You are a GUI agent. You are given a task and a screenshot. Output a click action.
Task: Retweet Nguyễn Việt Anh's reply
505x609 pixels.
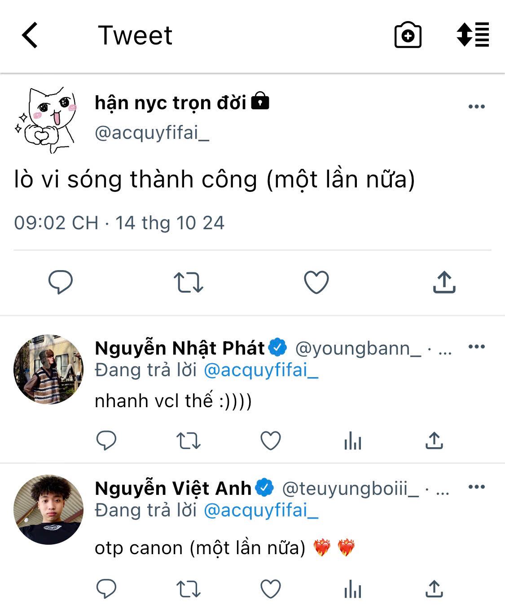(188, 589)
